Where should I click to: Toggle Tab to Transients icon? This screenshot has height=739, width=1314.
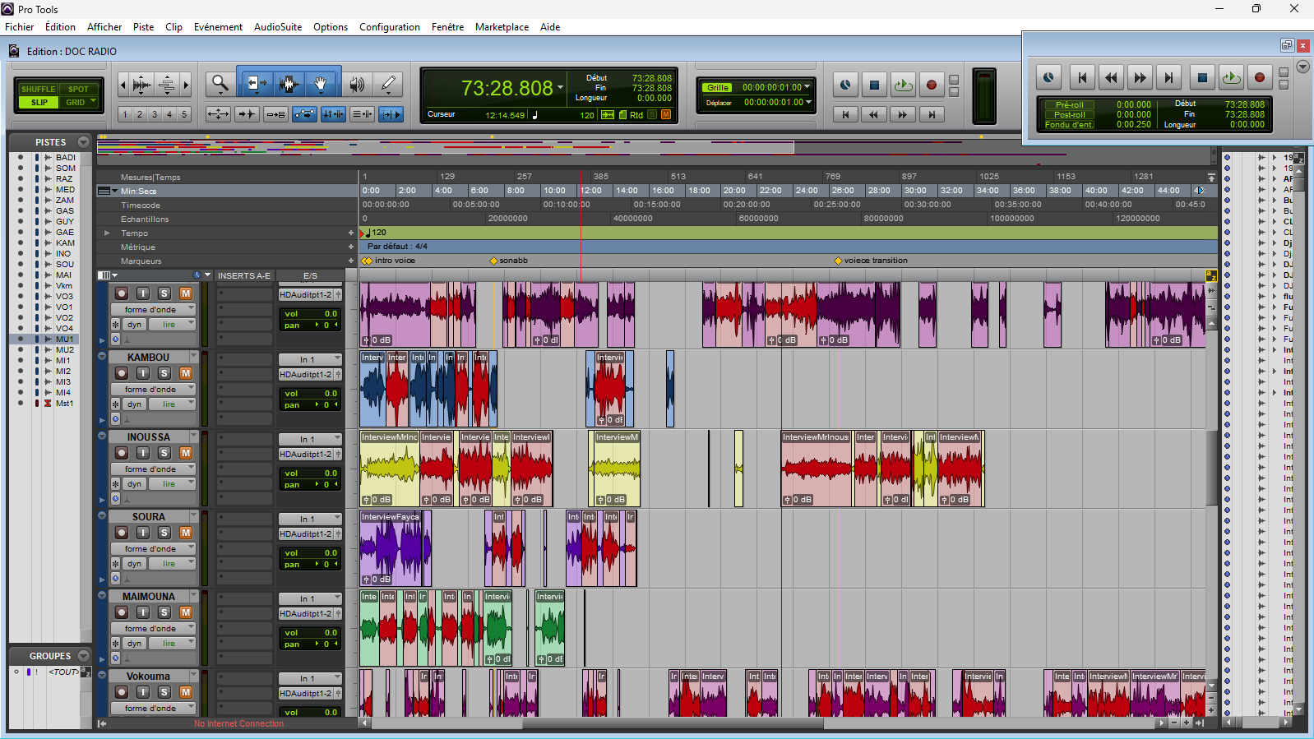pyautogui.click(x=247, y=114)
